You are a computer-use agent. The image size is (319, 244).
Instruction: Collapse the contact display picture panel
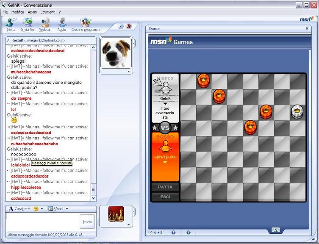(134, 43)
